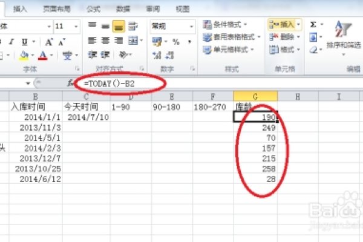The height and width of the screenshot is (242, 363).
Task: Click the fx insert function icon
Action: point(70,83)
